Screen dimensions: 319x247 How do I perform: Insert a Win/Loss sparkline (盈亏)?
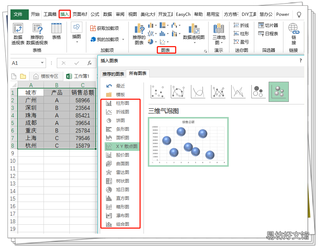(x=241, y=42)
